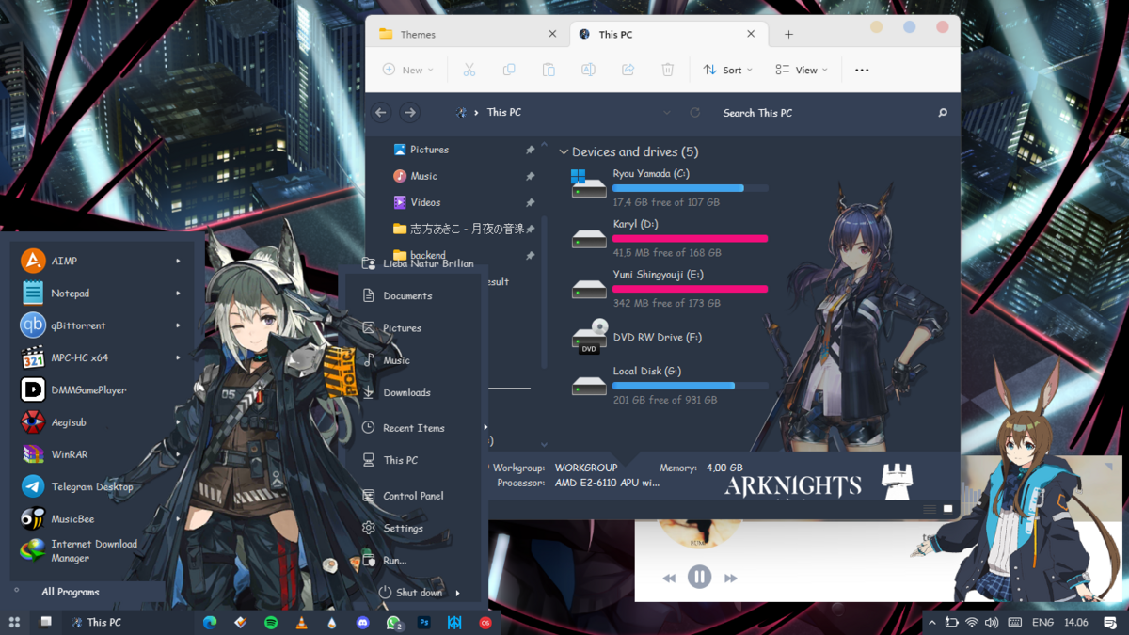Skip to the next track
Viewport: 1129px width, 635px height.
point(730,578)
